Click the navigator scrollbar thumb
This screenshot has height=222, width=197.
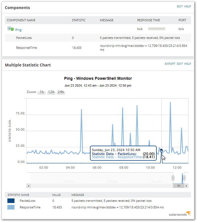179,186
